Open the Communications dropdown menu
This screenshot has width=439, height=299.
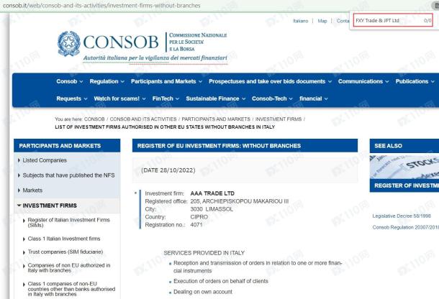pos(363,81)
